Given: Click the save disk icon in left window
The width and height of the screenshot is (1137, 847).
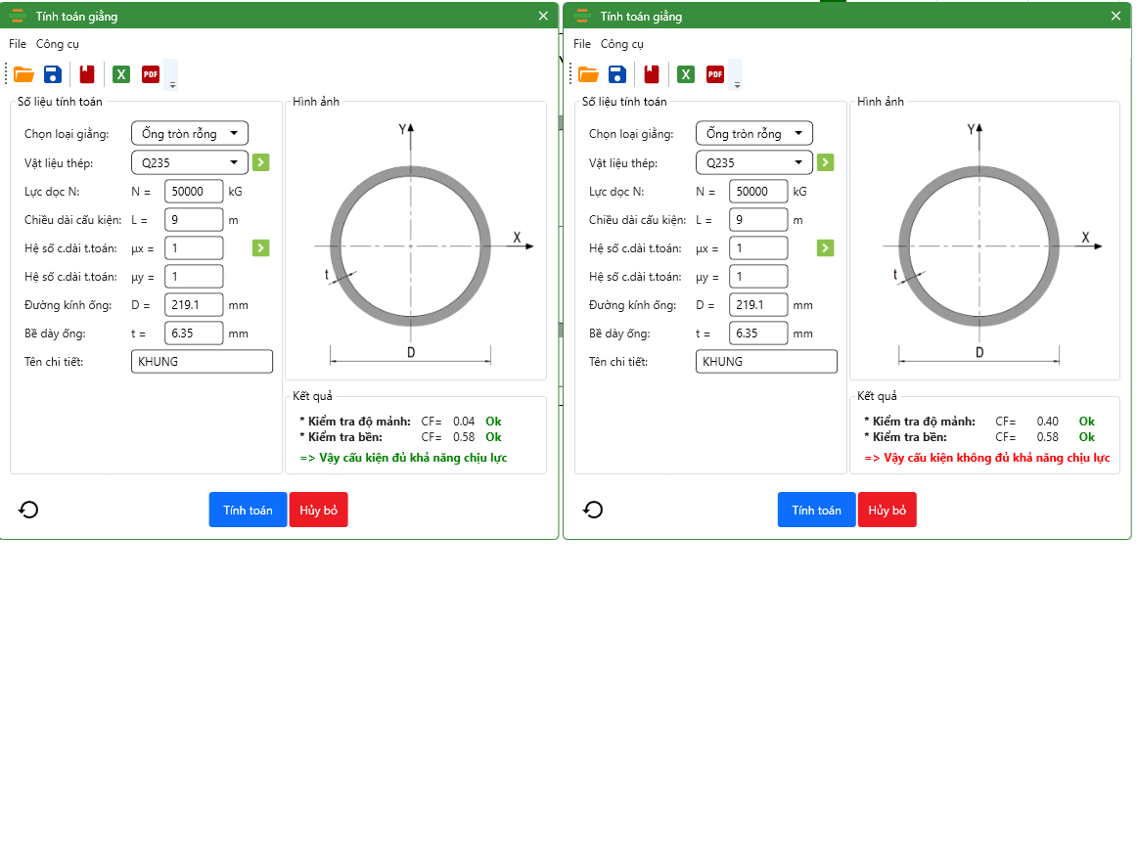Looking at the screenshot, I should click(x=53, y=74).
